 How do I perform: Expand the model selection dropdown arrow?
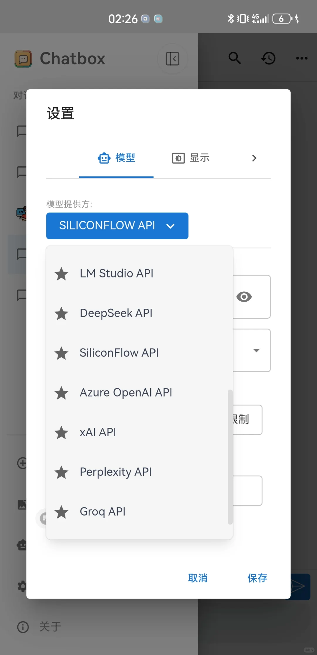(256, 350)
